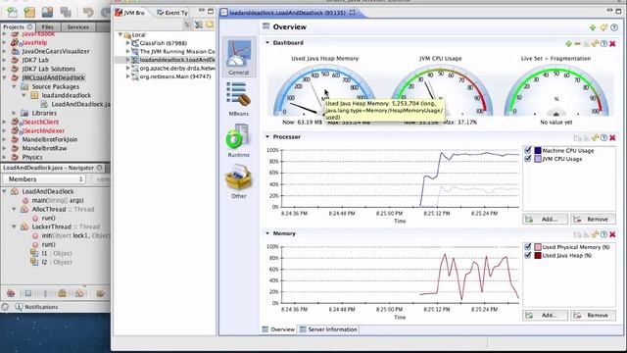Click the help icon in Dashboard section
The width and height of the screenshot is (627, 353).
pos(603,43)
